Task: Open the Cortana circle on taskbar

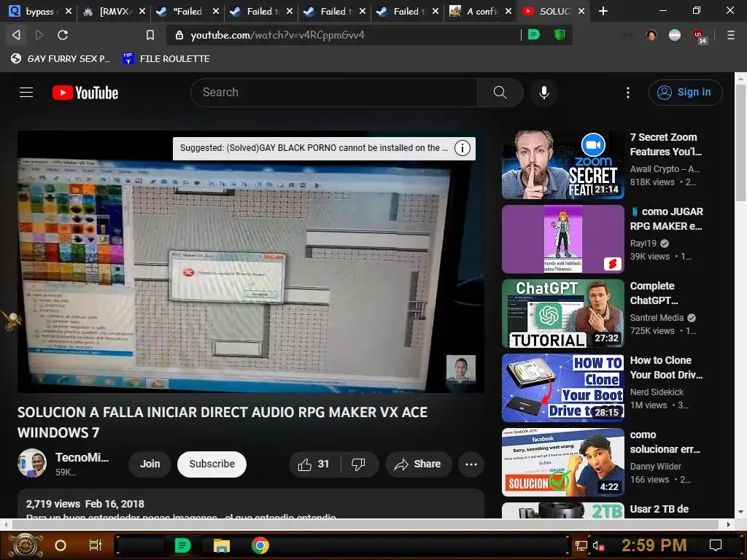Action: 61,545
